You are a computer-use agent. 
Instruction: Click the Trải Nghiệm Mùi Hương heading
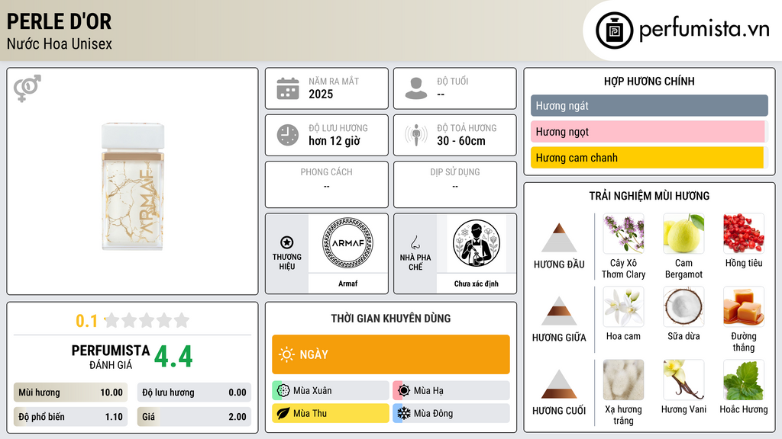point(649,196)
